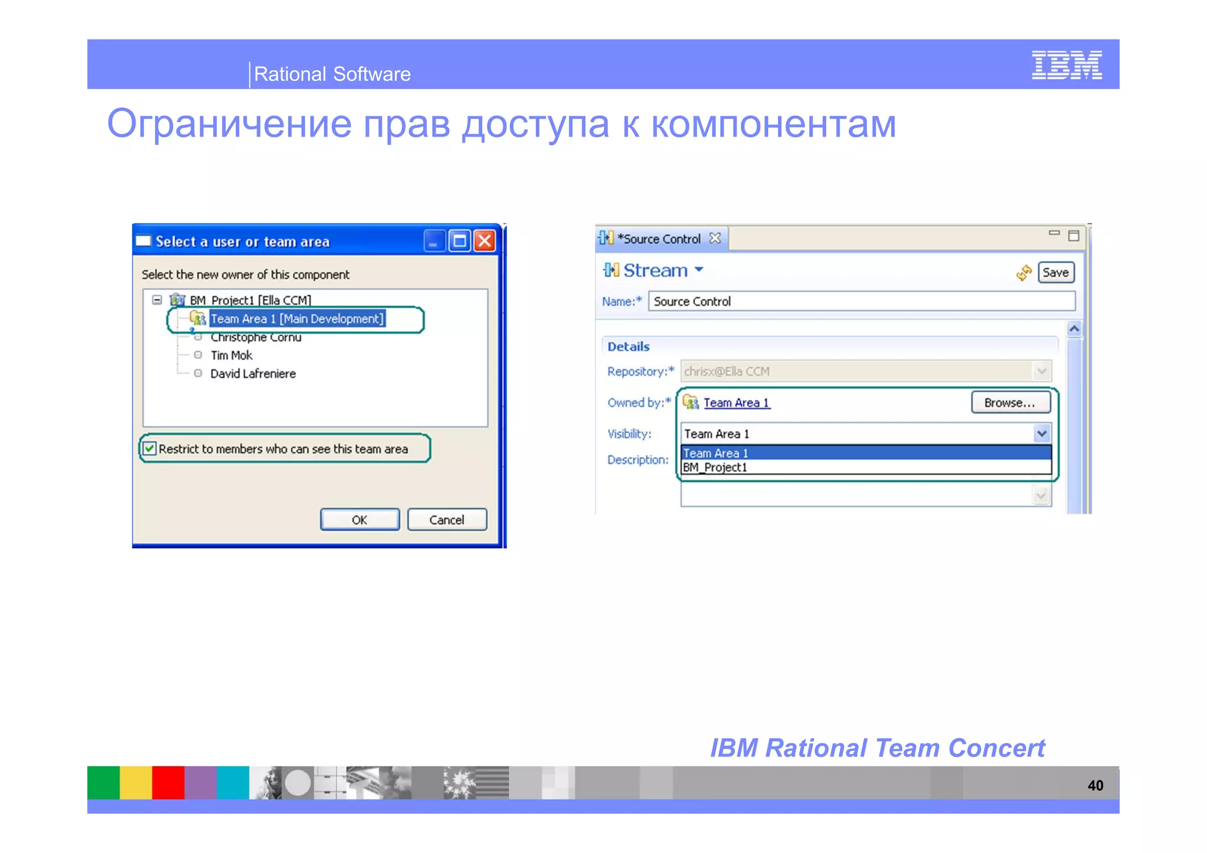1207x853 pixels.
Task: Save the stream changes
Action: [x=1056, y=273]
